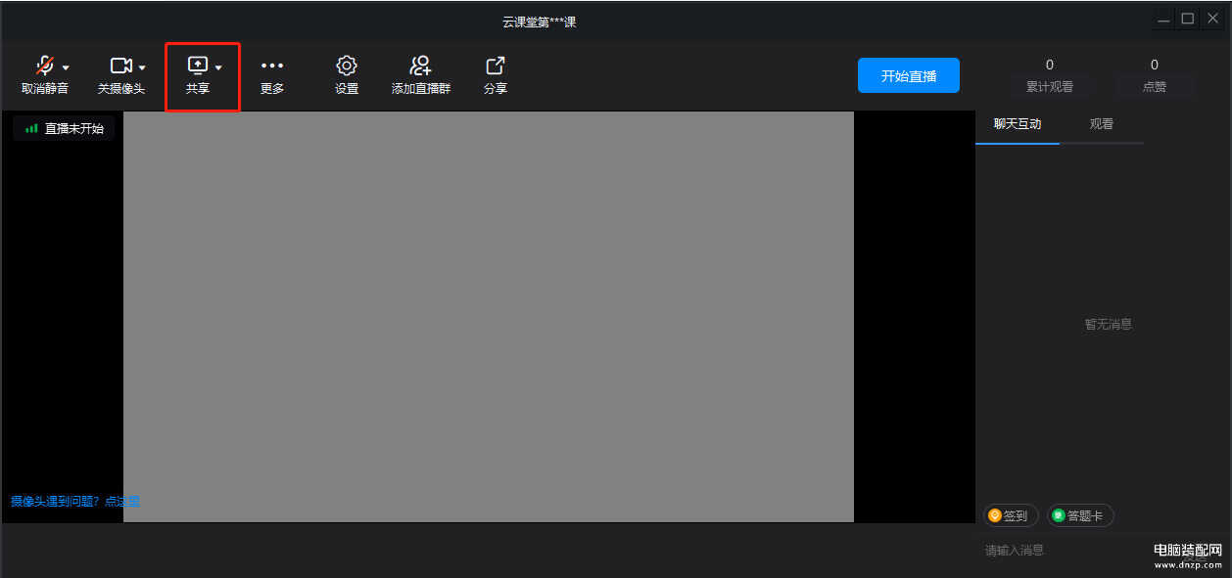This screenshot has height=578, width=1232.
Task: Turn off the camera icon
Action: coord(120,66)
